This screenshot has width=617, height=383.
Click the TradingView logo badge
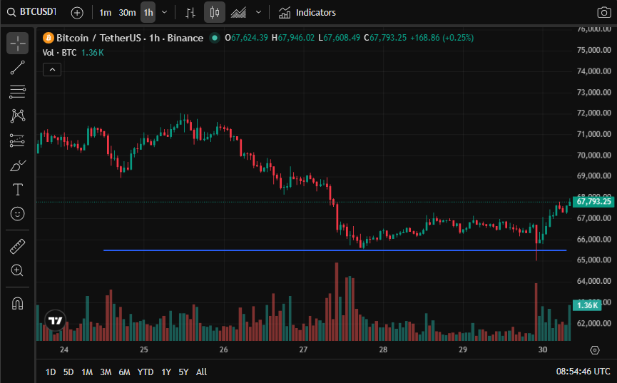56,320
